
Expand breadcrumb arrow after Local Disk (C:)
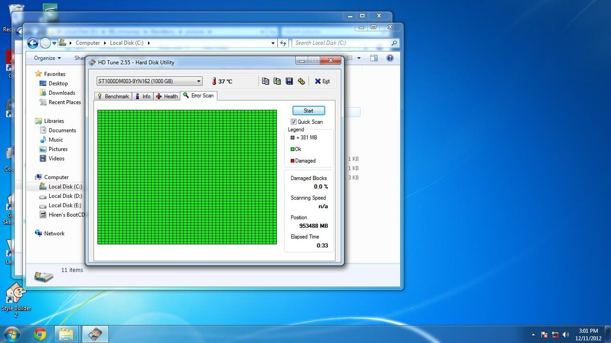[x=148, y=43]
